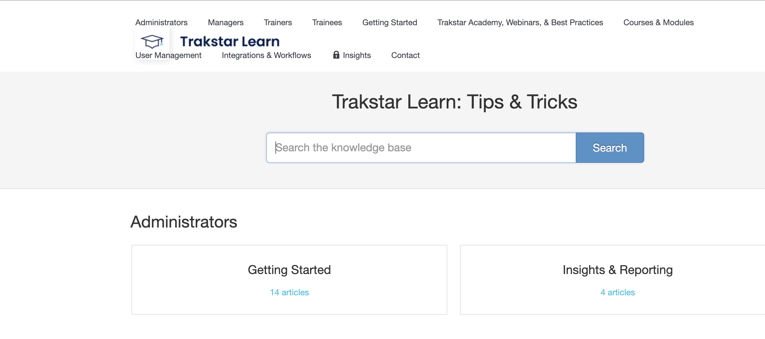
Task: Click the Contact link
Action: (x=405, y=55)
